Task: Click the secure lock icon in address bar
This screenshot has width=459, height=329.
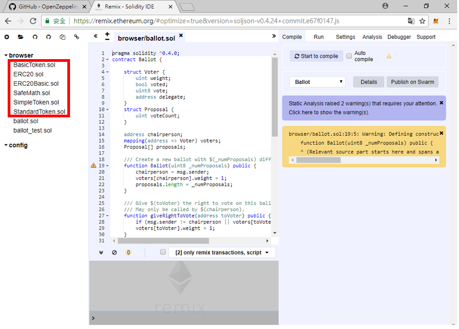Action: coord(47,21)
